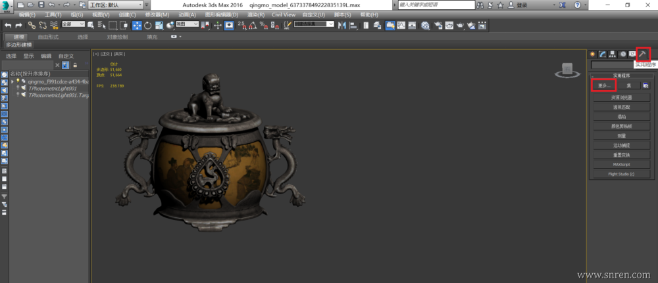658x283 pixels.
Task: Toggle the angle snap button
Action: 252,26
